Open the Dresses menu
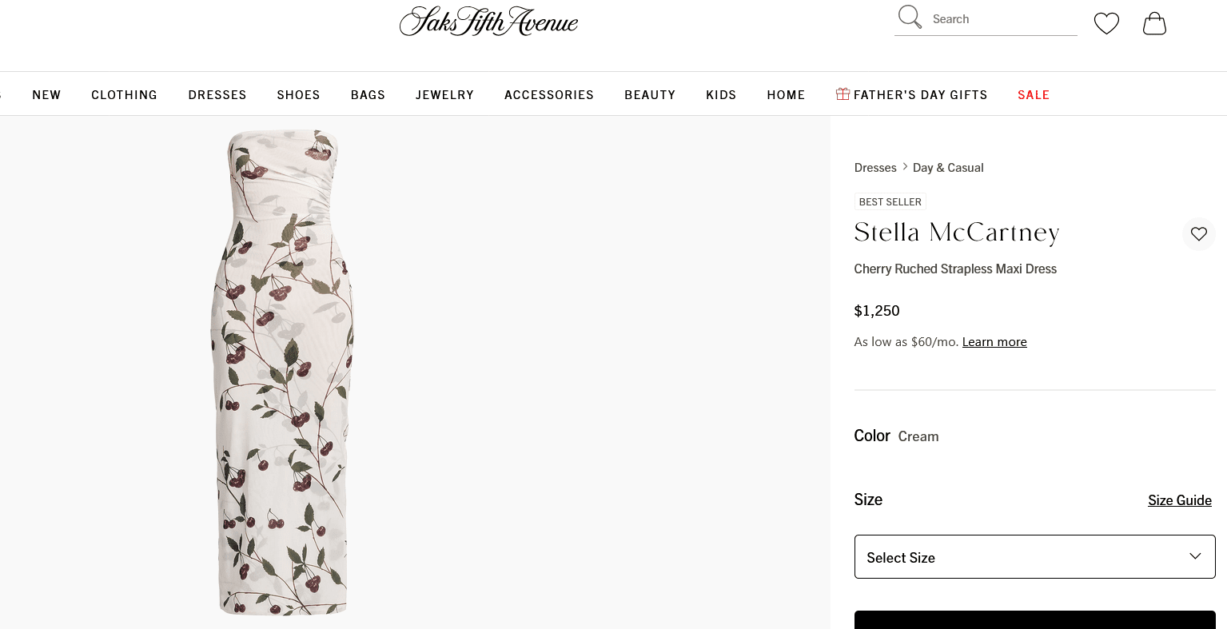1227x629 pixels. click(217, 95)
